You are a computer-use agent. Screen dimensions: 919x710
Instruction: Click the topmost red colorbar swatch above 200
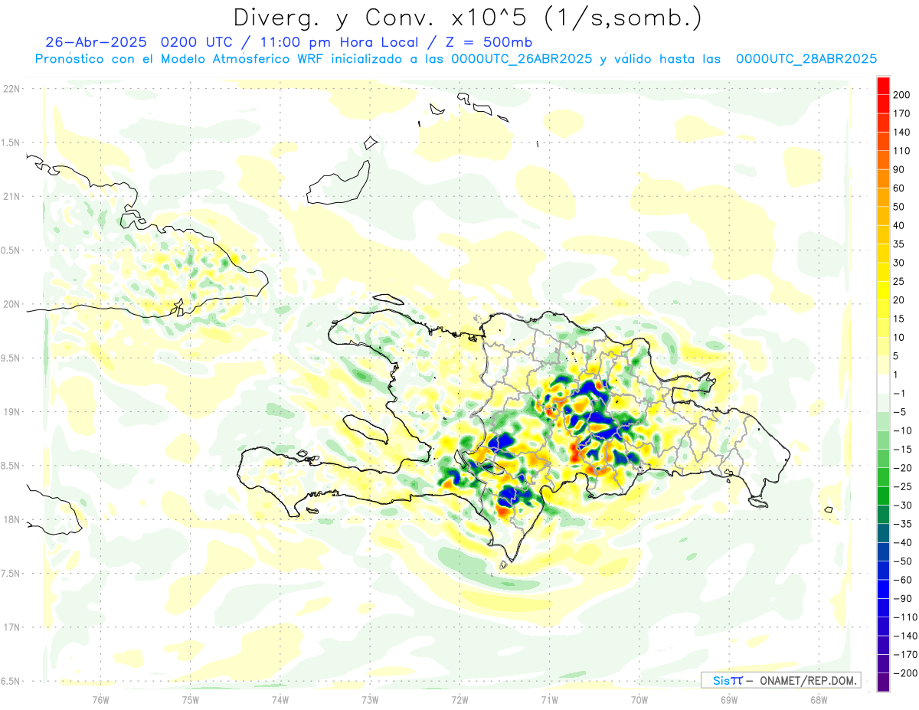[x=883, y=86]
